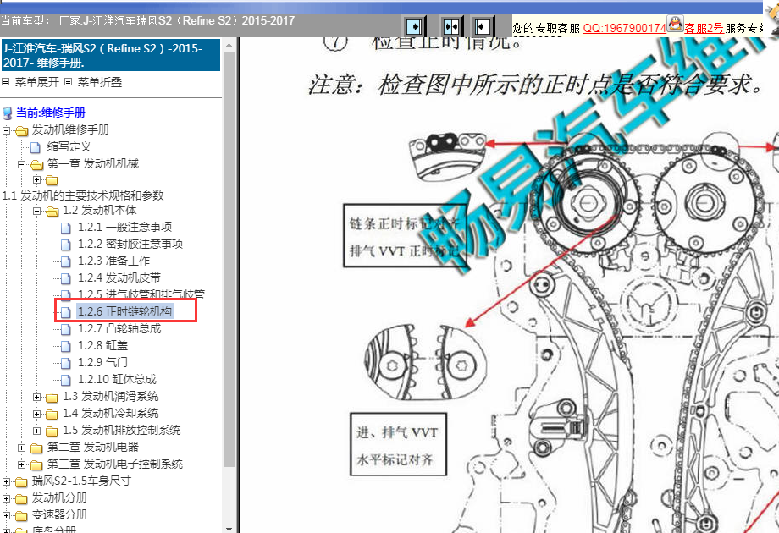Click the QQ penguin customer service icon

(675, 25)
